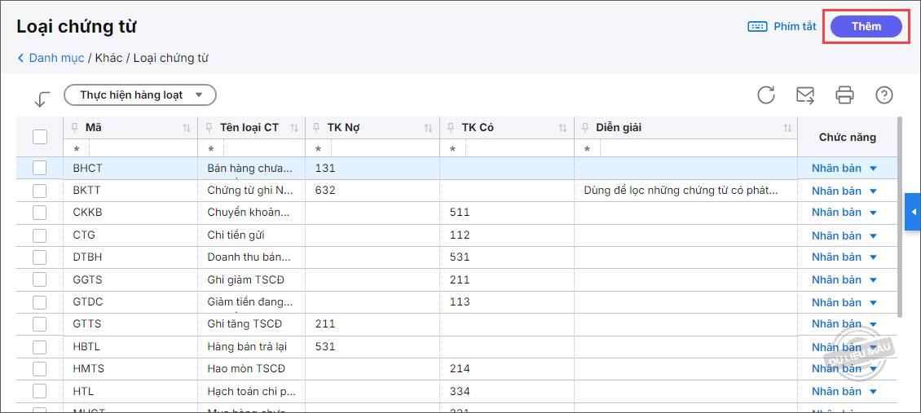Open the Thực hiện hàng loạt dropdown

140,95
